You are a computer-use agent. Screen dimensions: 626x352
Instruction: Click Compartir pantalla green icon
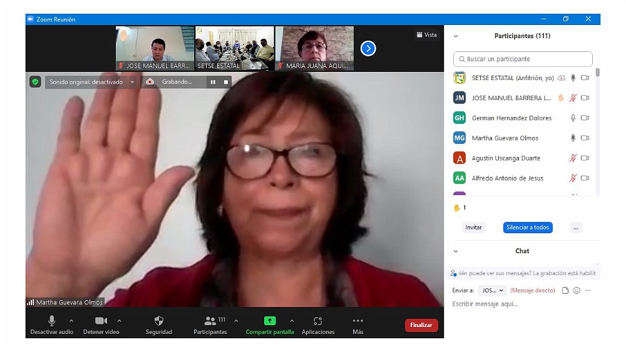point(270,321)
